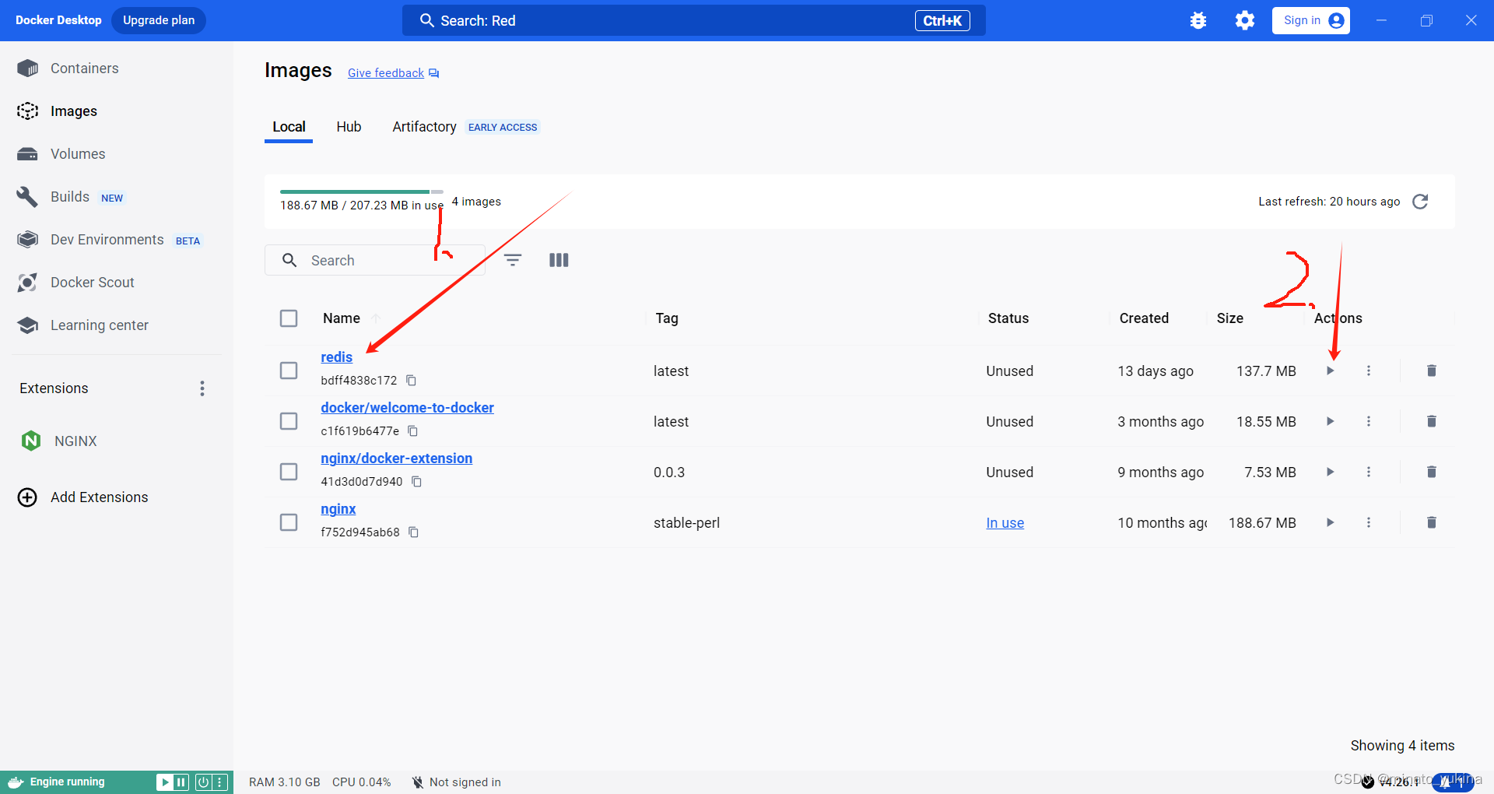The image size is (1494, 794).
Task: Sort by the Name column header
Action: [342, 318]
